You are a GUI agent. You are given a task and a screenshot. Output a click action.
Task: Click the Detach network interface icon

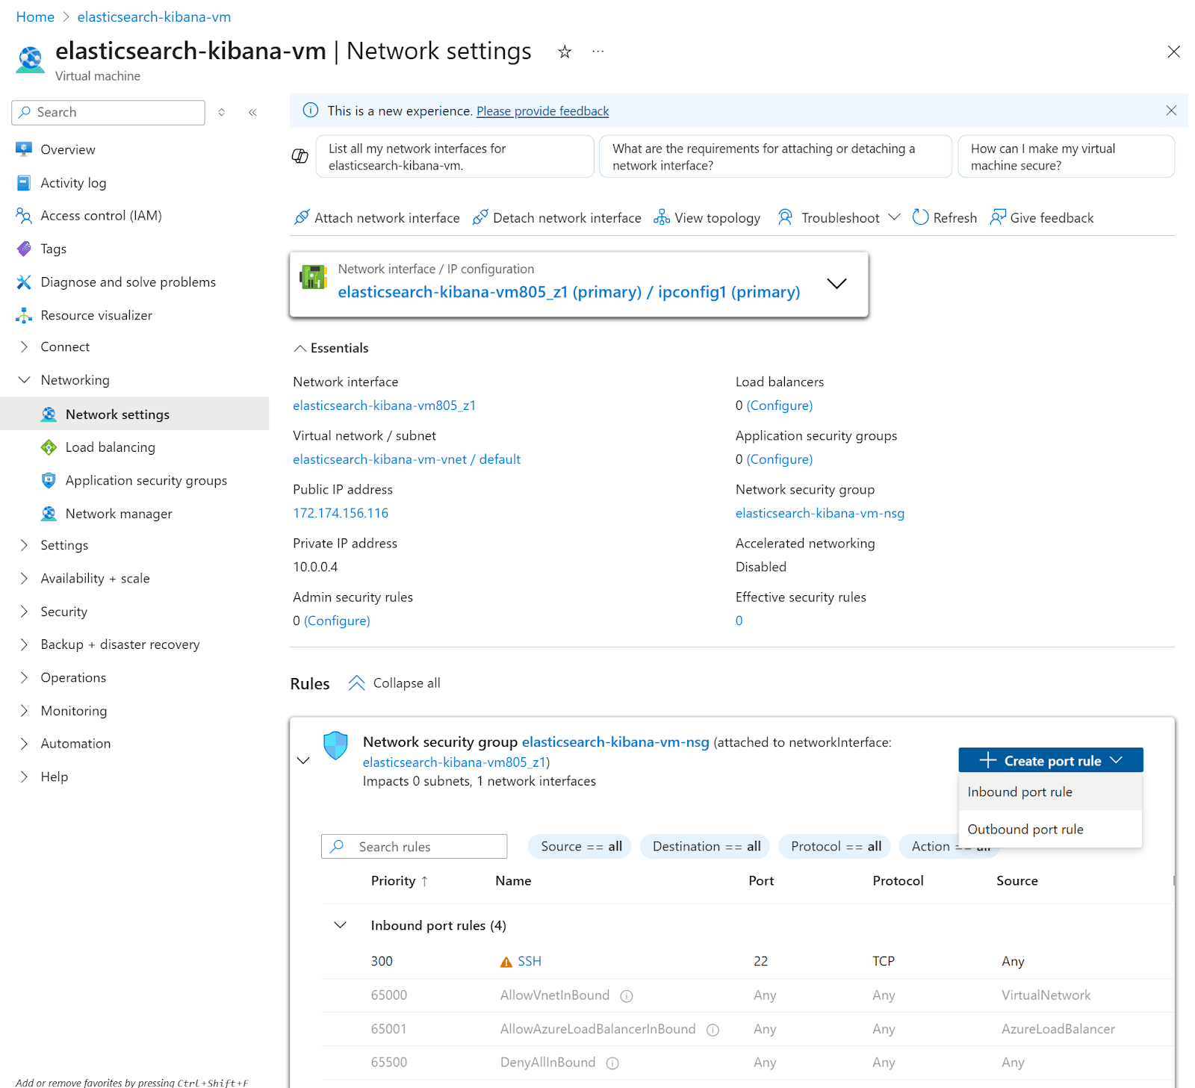click(x=480, y=217)
